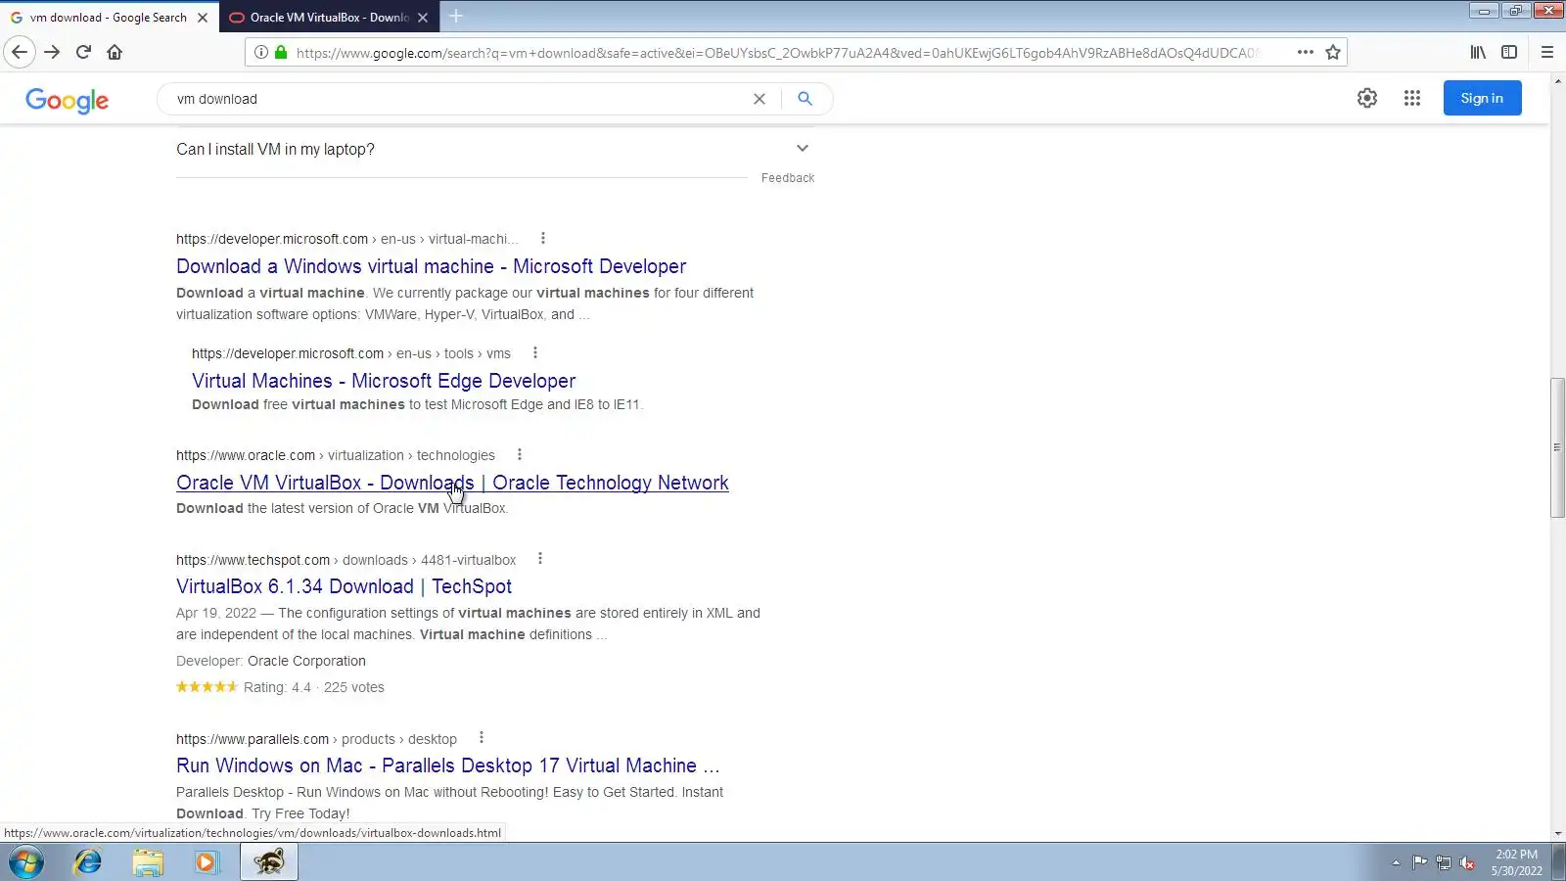Click the www.oracle.com virtualization technologies URL text

click(336, 455)
